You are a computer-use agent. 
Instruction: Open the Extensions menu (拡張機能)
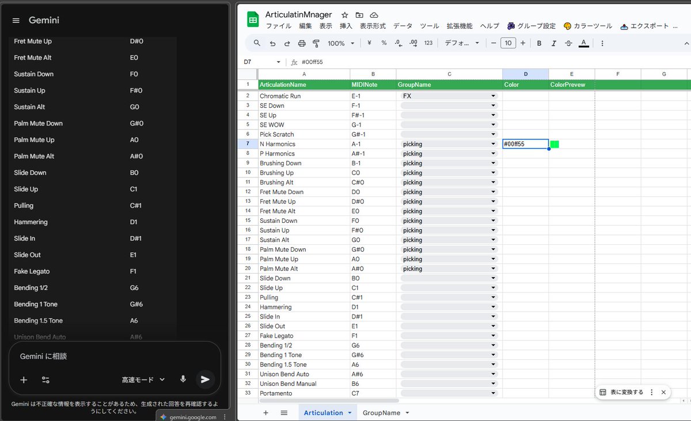(460, 26)
